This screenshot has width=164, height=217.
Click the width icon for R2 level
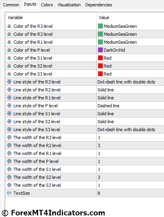point(10,145)
